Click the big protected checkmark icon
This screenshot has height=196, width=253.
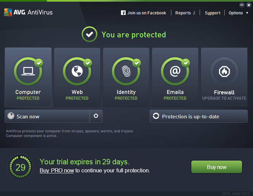pos(89,34)
